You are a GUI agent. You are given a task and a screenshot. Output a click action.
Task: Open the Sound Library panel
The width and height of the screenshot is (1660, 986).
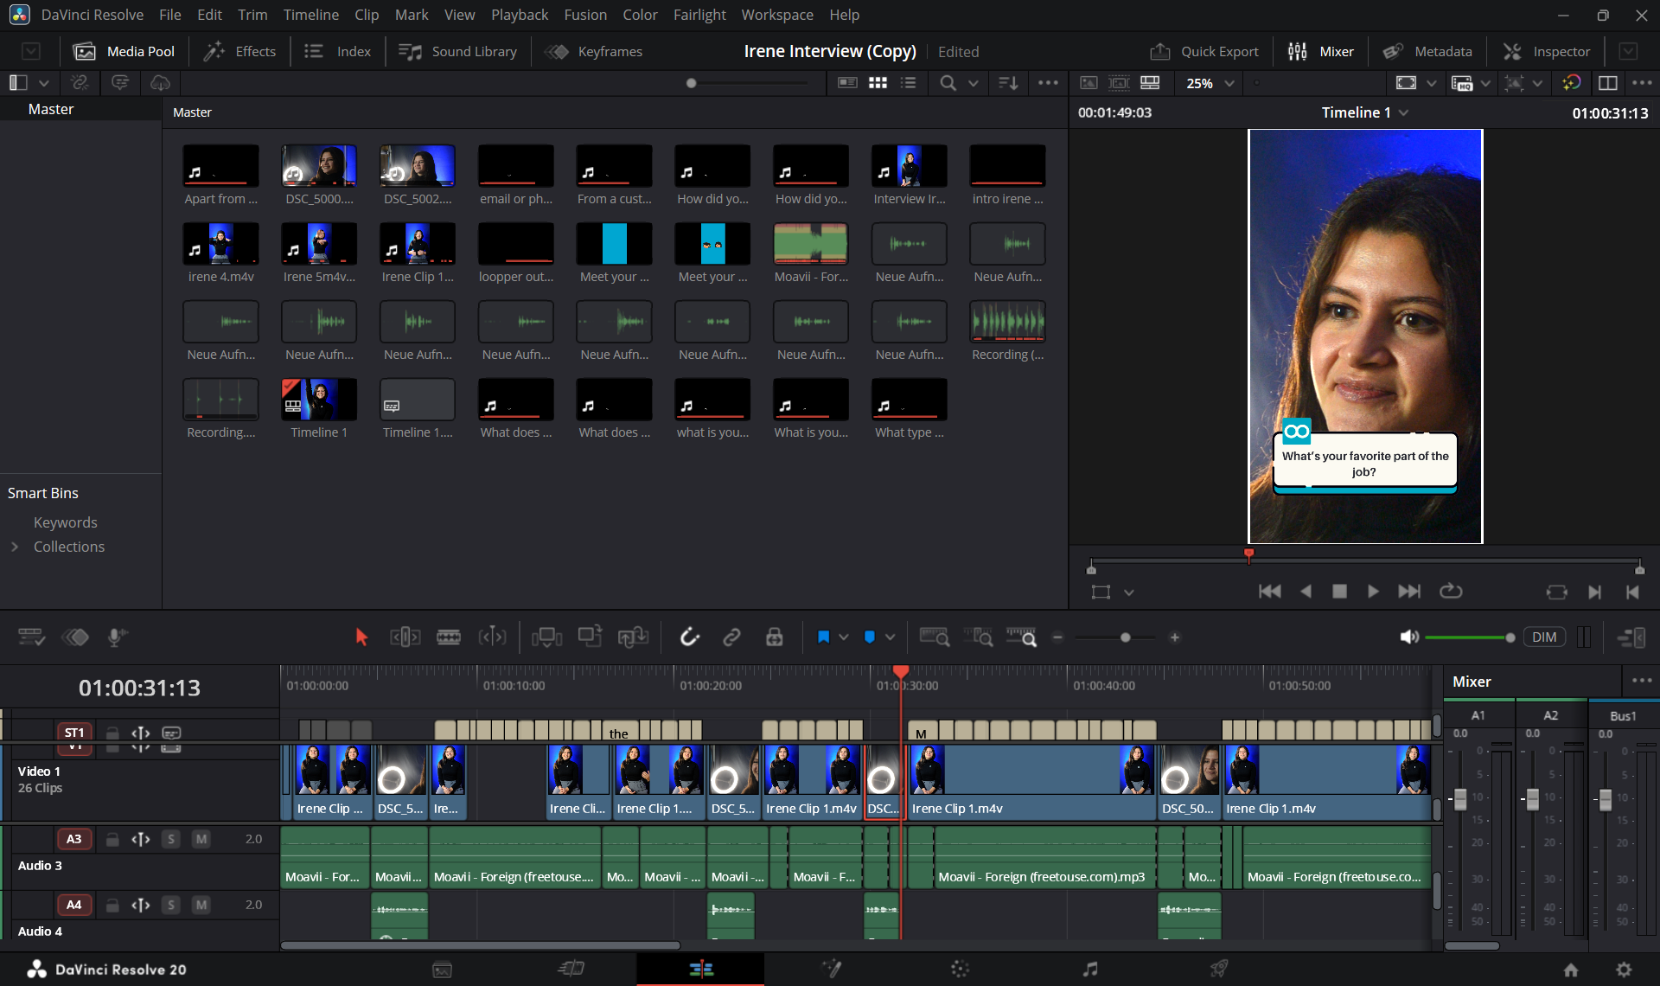[x=458, y=51]
